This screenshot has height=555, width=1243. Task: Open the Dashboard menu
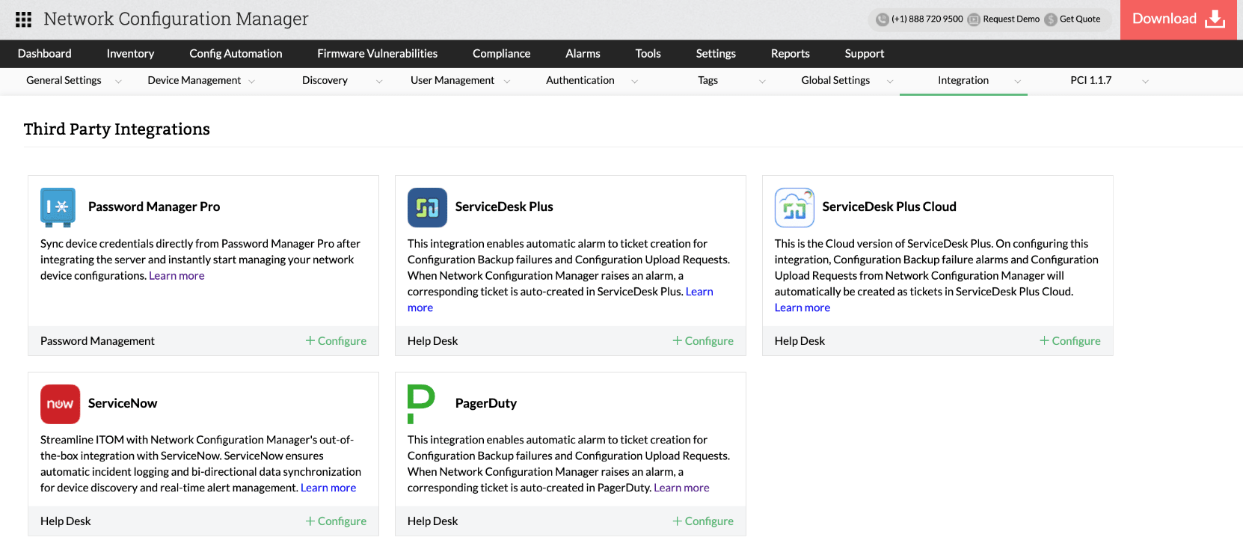[45, 54]
